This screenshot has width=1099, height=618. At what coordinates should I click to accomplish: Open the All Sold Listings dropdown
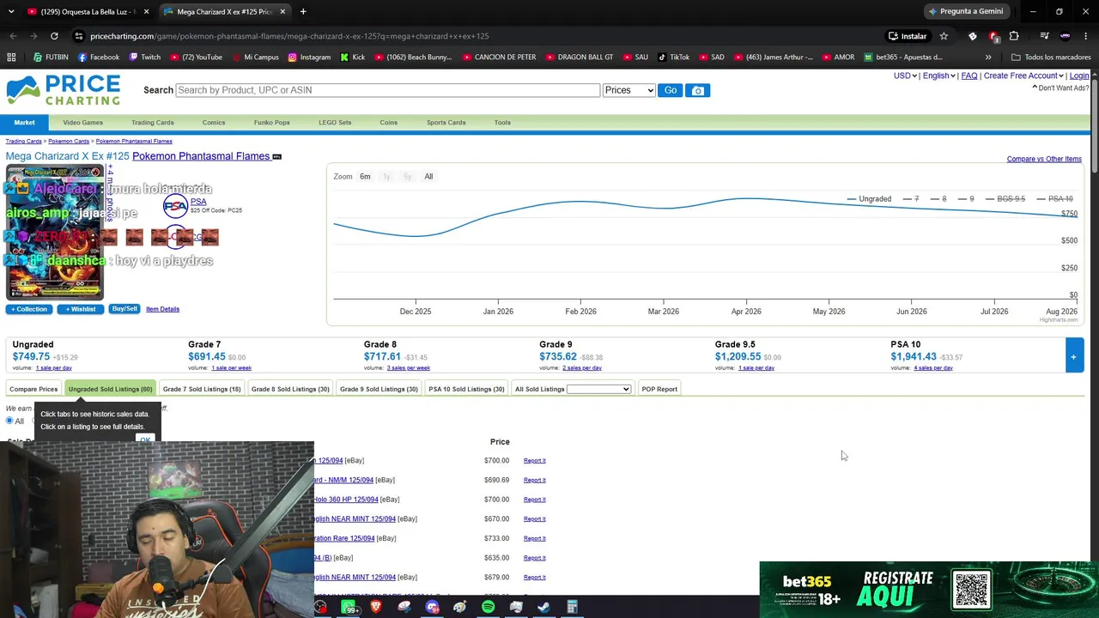pyautogui.click(x=598, y=389)
